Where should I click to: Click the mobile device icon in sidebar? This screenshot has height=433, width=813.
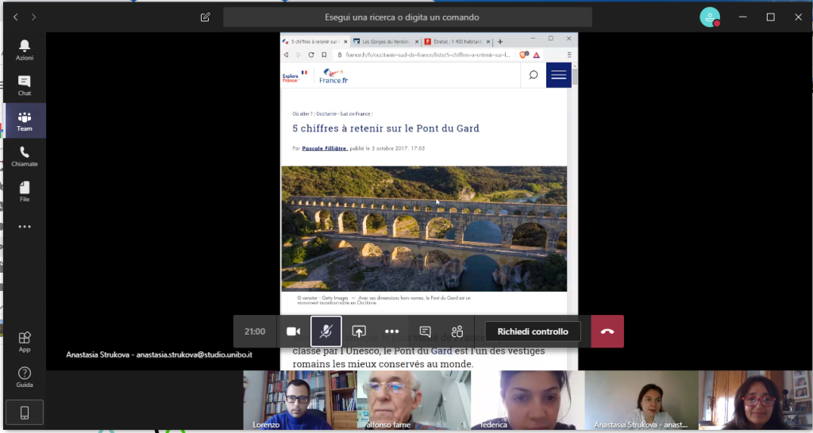[25, 412]
